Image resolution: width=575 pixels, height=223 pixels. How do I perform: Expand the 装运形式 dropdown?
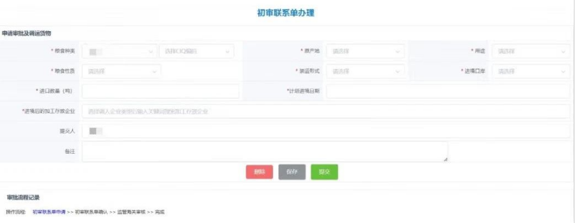tap(365, 71)
